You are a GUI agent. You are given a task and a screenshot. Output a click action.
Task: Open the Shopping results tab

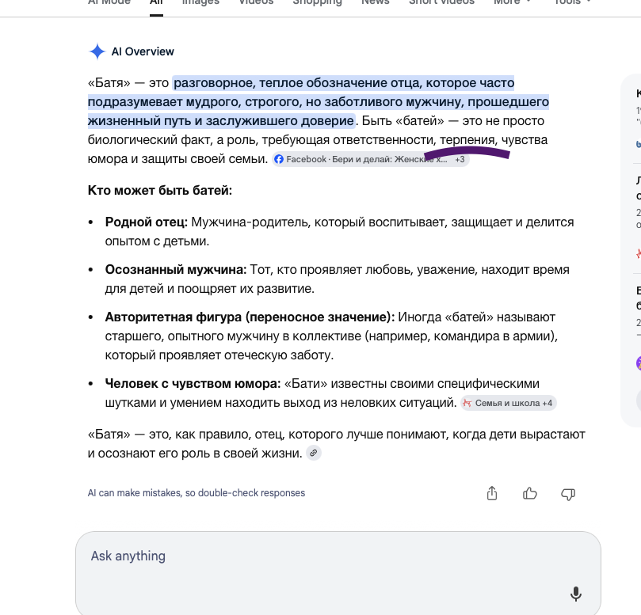point(317,2)
